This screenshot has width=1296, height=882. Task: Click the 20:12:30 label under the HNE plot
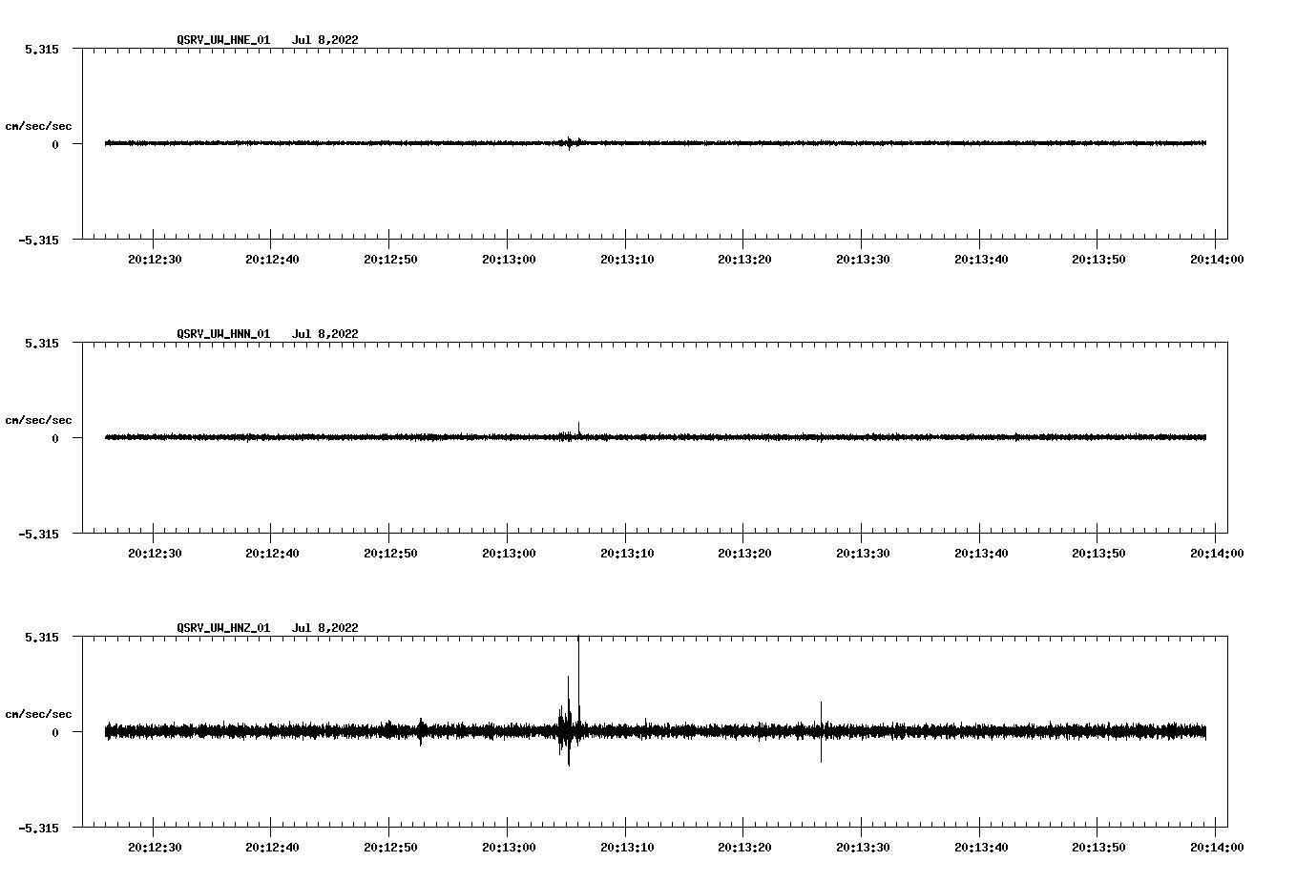click(154, 259)
